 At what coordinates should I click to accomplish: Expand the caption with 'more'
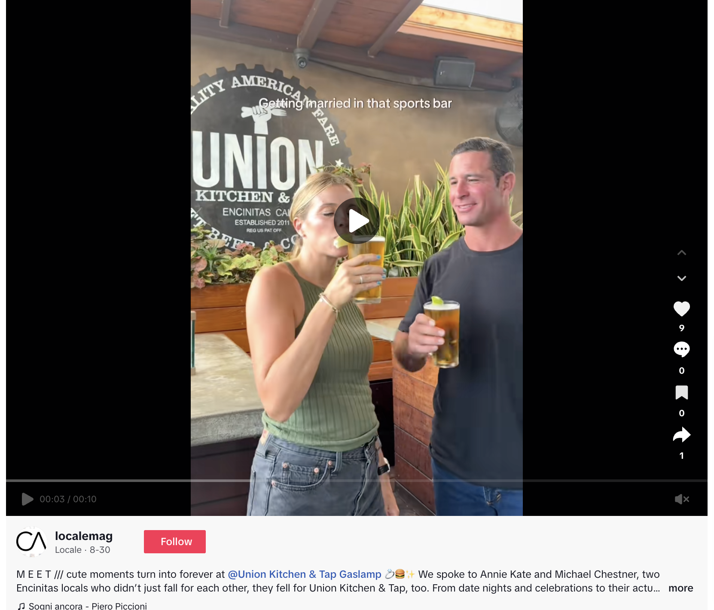tap(680, 588)
